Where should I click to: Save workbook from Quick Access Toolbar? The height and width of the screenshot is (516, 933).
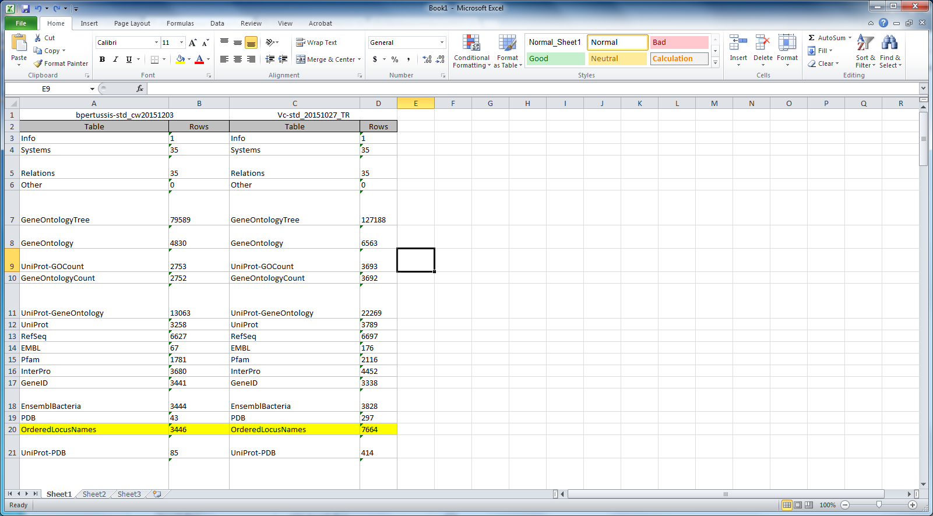(26, 8)
